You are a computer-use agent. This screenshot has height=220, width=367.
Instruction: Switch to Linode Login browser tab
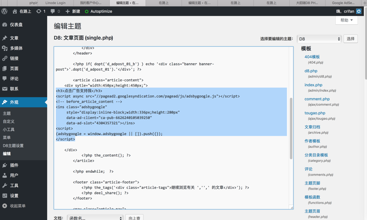[56, 3]
